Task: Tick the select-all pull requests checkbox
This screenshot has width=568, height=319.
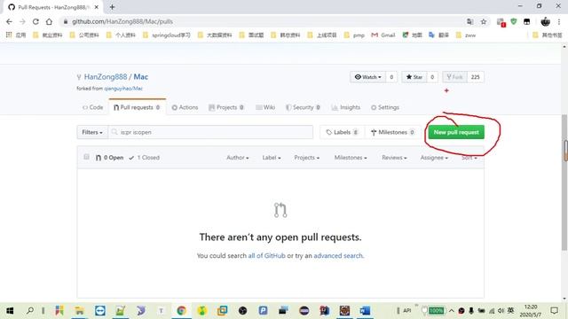Action: (86, 157)
